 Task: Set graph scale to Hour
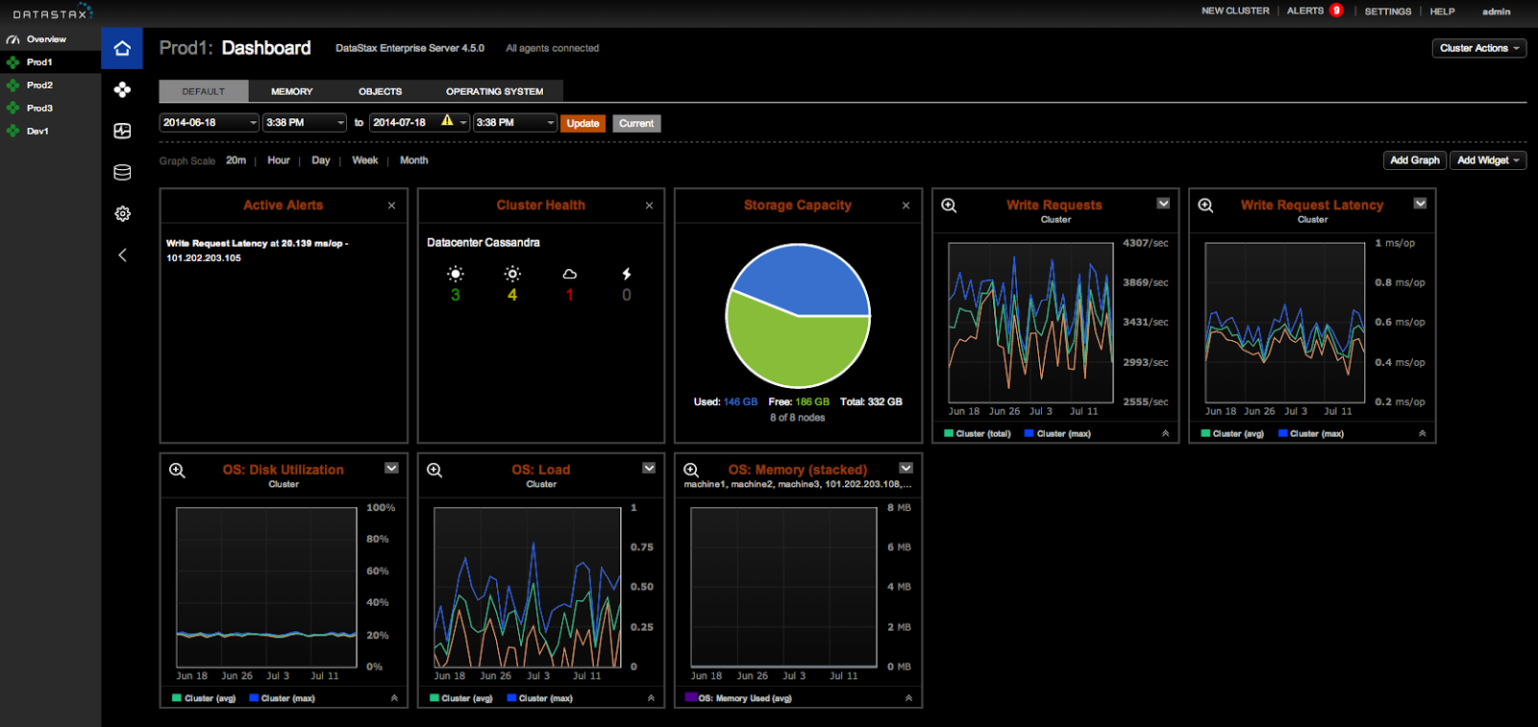[x=279, y=160]
